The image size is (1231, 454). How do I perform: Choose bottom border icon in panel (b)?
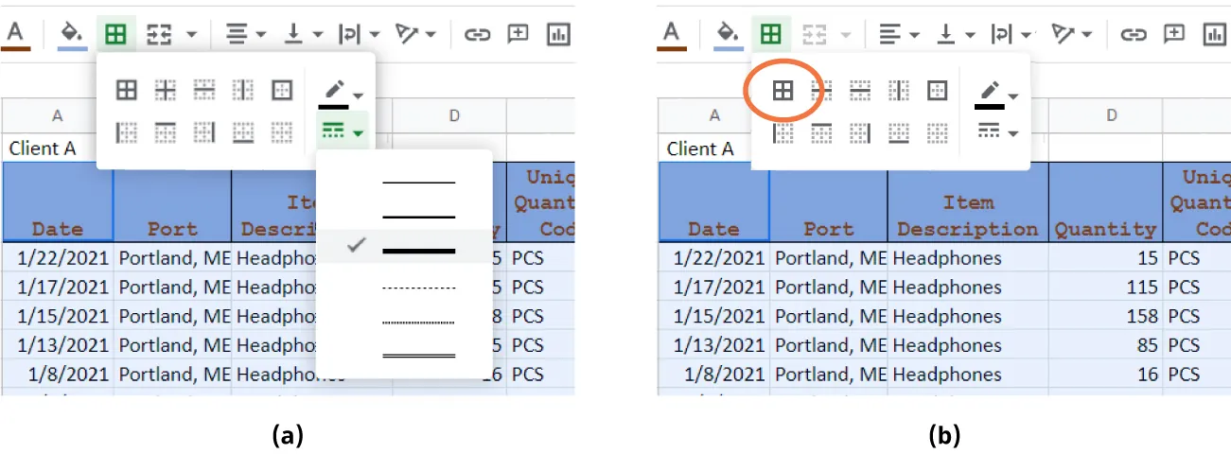point(897,132)
